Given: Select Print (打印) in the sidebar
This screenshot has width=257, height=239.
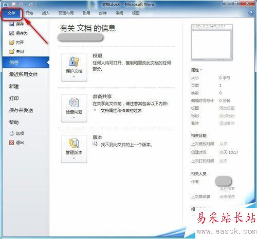Looking at the screenshot, I should [14, 98].
